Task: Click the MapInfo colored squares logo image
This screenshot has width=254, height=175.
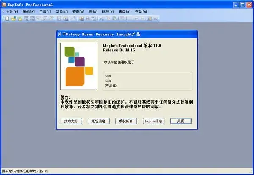Action: coord(79,67)
